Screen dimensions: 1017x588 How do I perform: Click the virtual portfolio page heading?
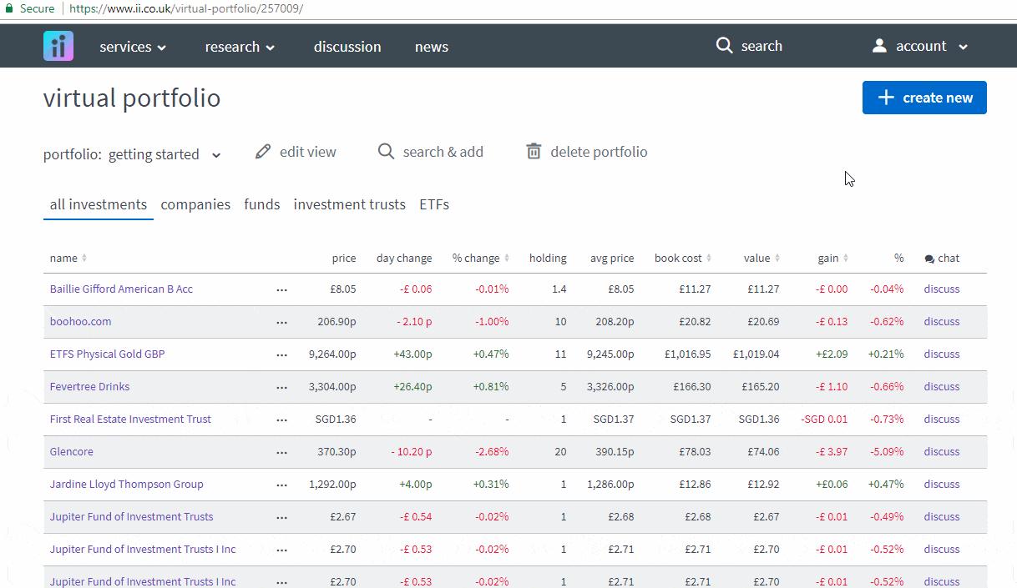tap(132, 98)
